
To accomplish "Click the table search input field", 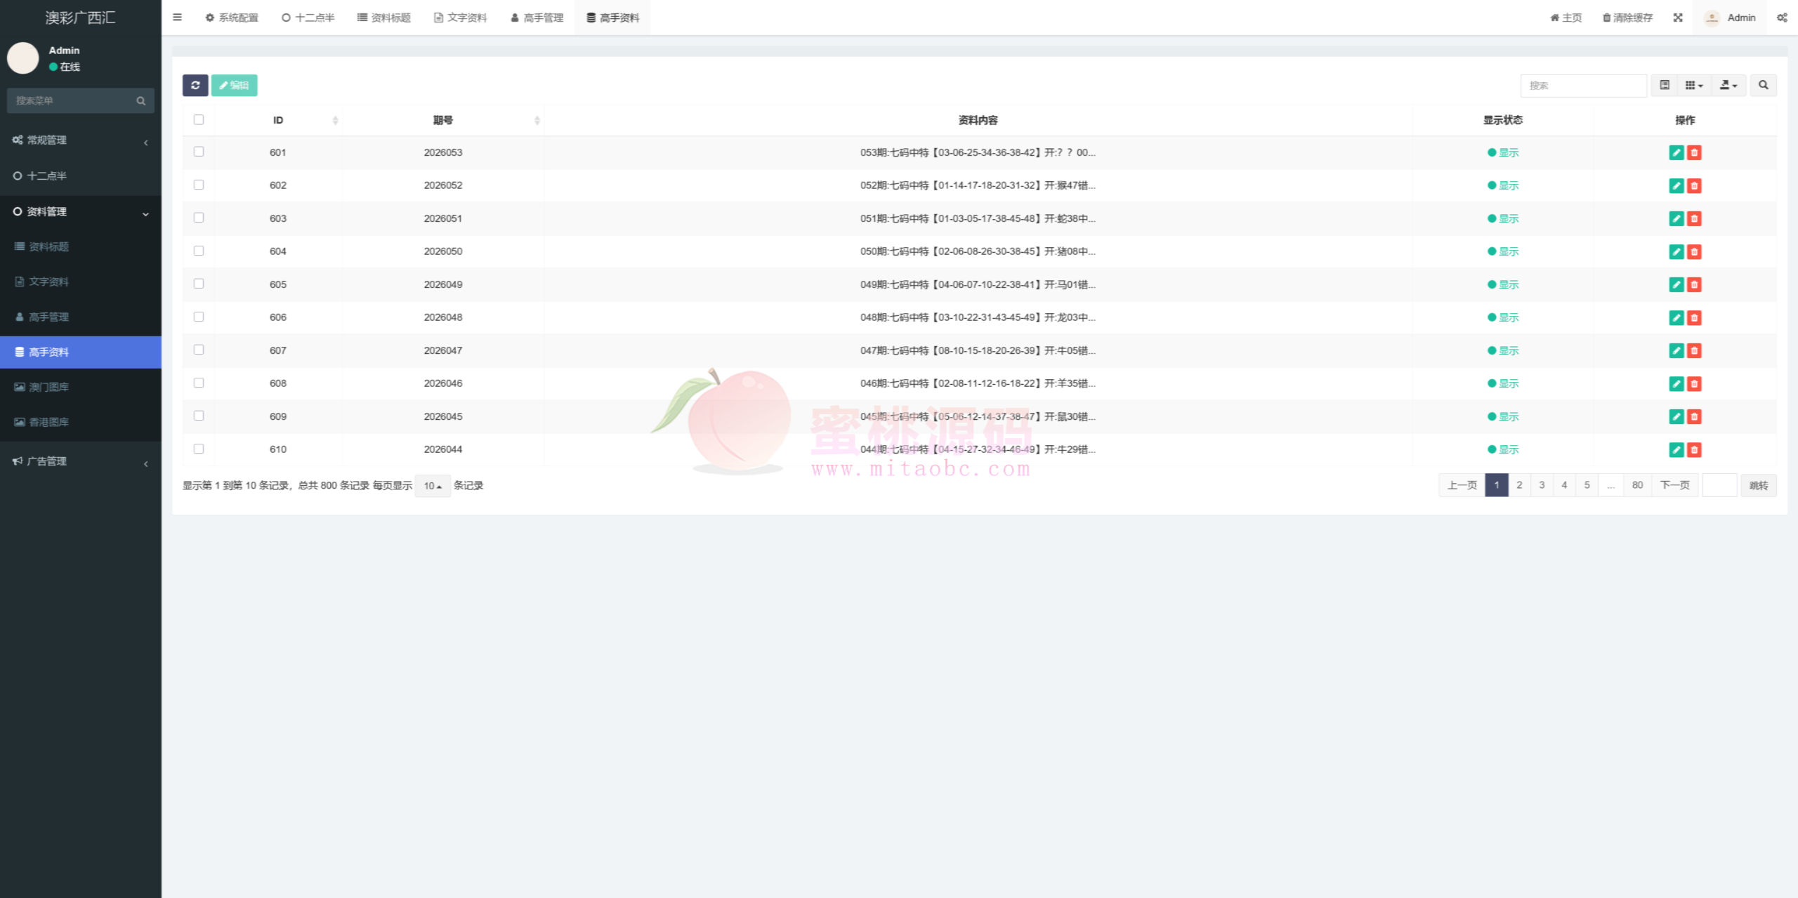I will coord(1583,85).
